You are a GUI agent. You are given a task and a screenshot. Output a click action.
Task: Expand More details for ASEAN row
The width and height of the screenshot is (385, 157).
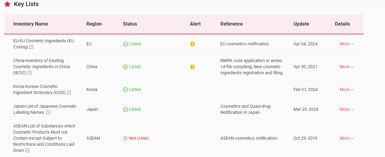tap(346, 138)
